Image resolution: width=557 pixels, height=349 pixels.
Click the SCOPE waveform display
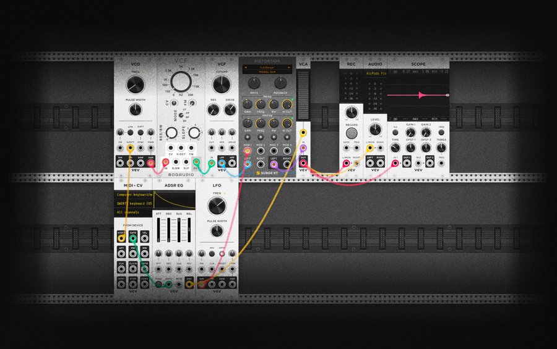coord(418,95)
